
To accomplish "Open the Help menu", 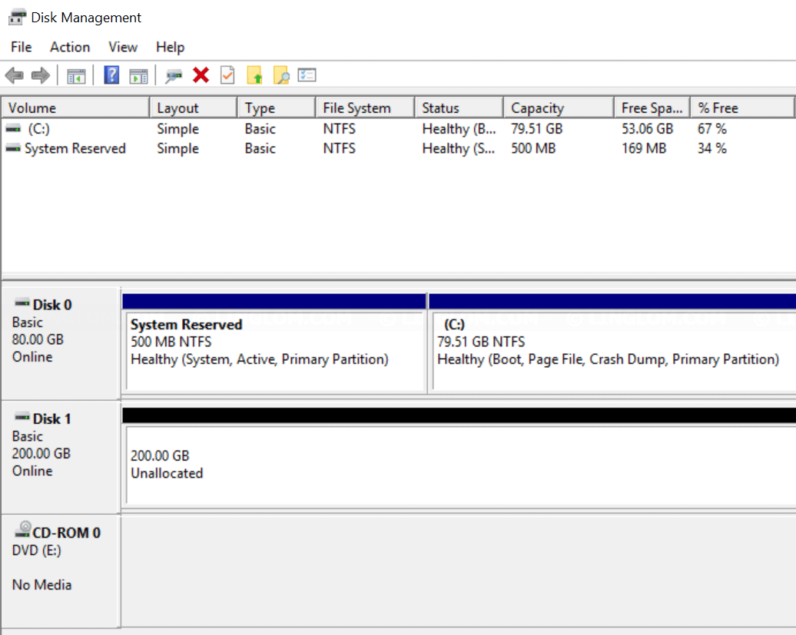I will point(170,47).
